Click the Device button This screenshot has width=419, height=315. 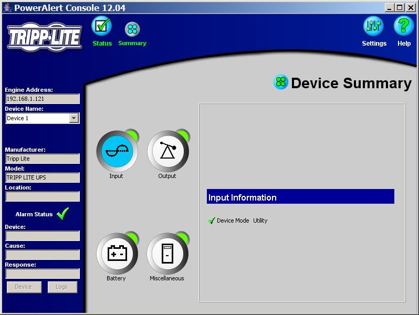click(x=24, y=287)
